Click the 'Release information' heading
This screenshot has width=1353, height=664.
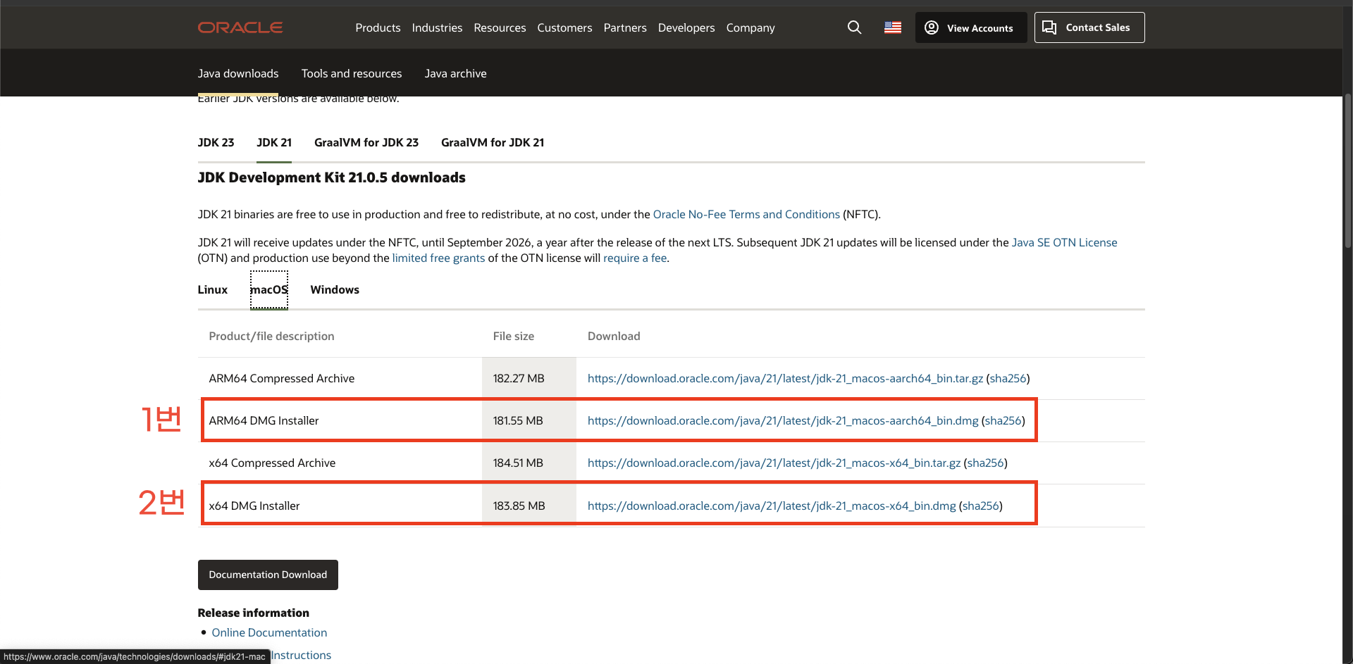(x=253, y=613)
